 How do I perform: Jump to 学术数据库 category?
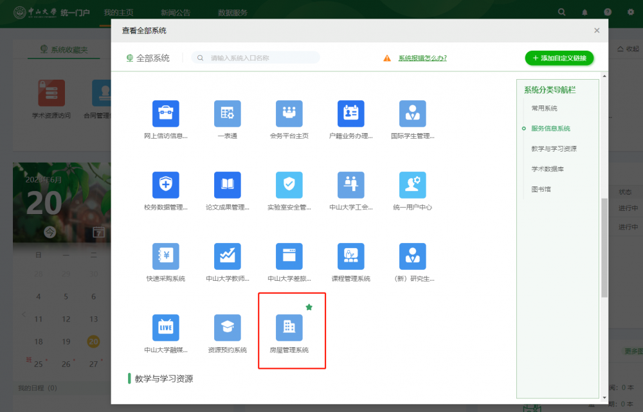(547, 168)
